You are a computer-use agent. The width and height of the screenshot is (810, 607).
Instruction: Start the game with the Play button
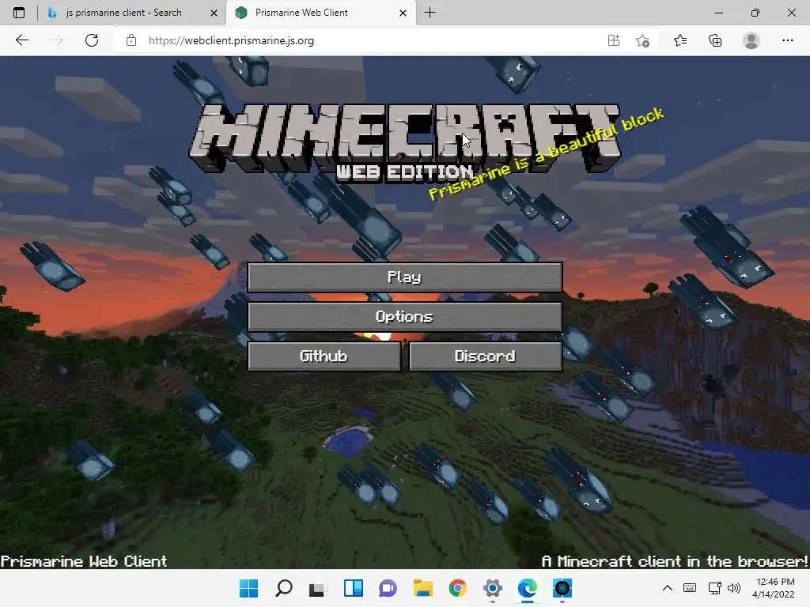(405, 277)
